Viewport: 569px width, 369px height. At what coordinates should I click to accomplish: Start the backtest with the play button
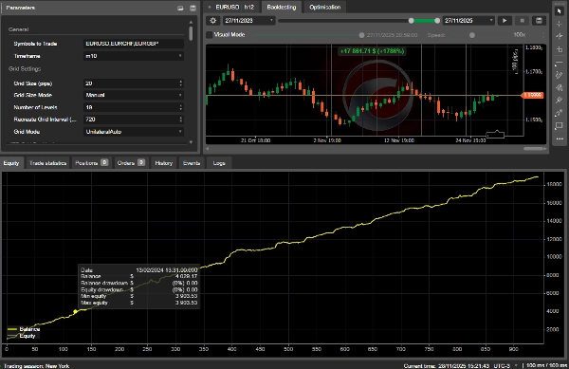505,21
